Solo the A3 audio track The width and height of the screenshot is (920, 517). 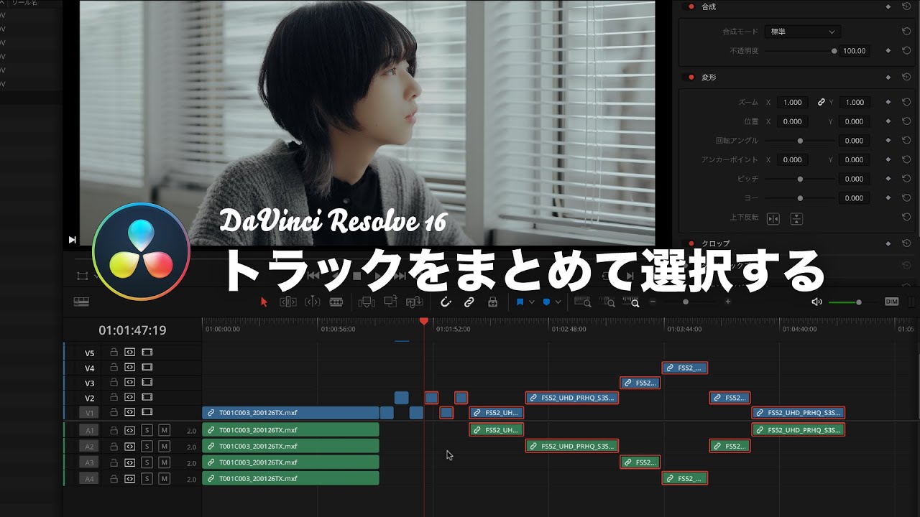(x=147, y=462)
